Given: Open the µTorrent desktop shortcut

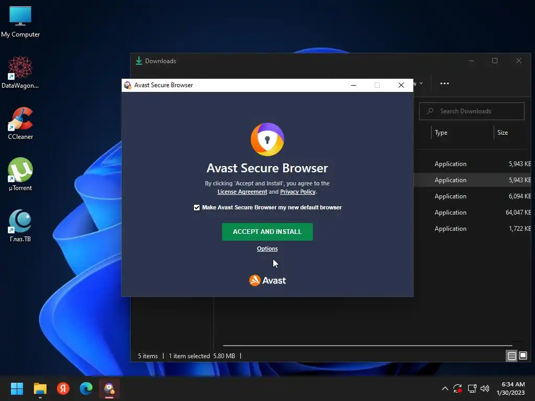Looking at the screenshot, I should pos(20,174).
